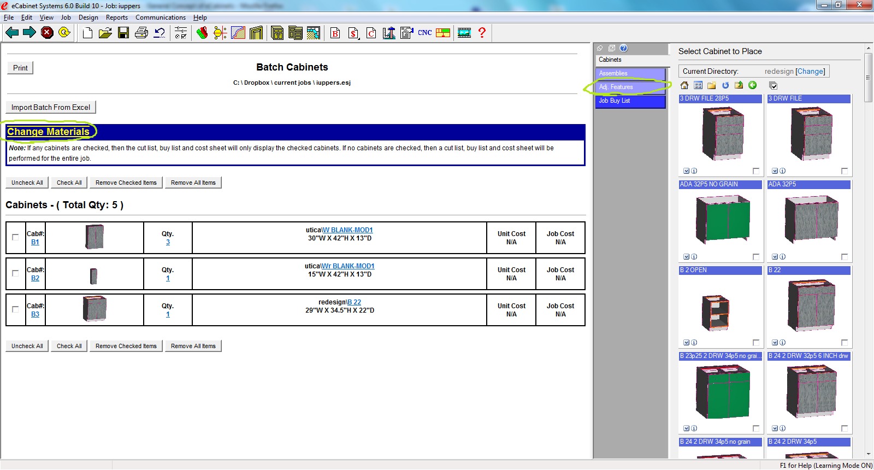Open the red question mark help icon

[x=482, y=33]
